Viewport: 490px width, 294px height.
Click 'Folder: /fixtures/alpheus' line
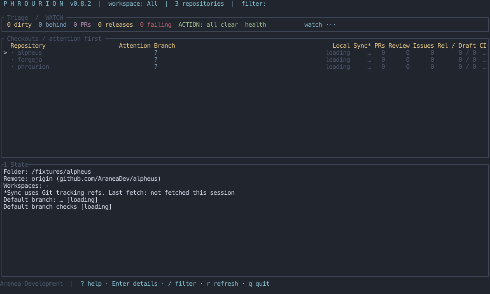(x=47, y=171)
